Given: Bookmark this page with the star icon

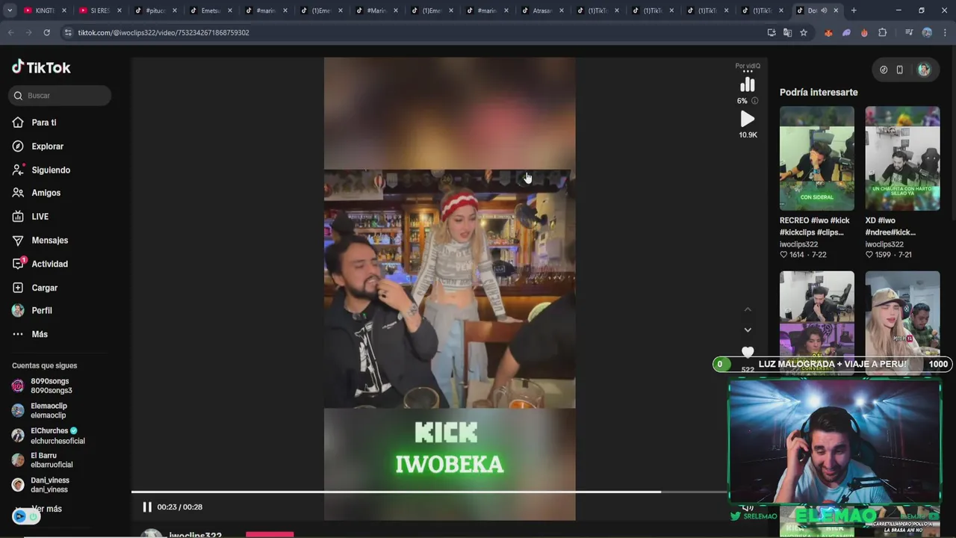Looking at the screenshot, I should point(804,33).
